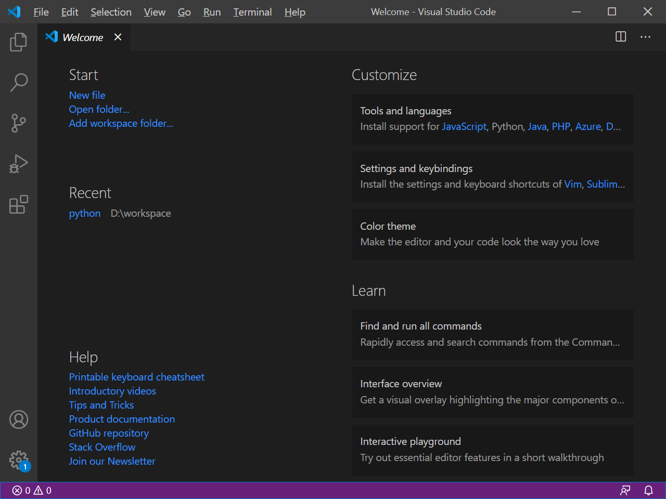Install Azure tools support link
The image size is (666, 499).
click(588, 126)
